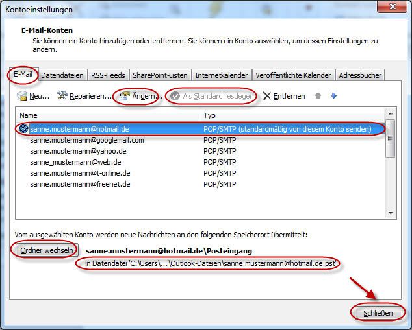Image resolution: width=412 pixels, height=330 pixels.
Task: Open the E-Mail tab
Action: click(x=23, y=74)
